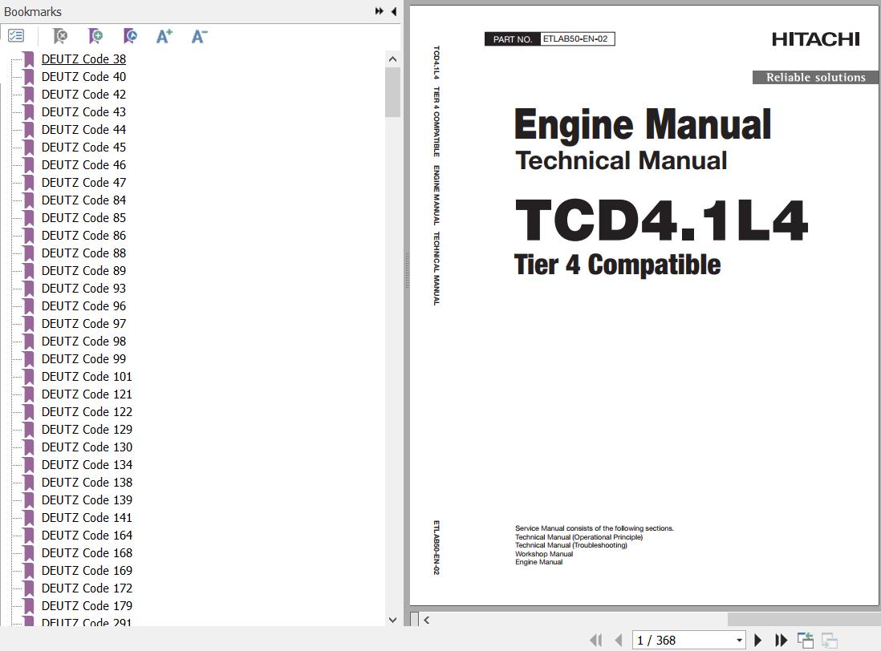The width and height of the screenshot is (881, 651).
Task: Click the delete bookmark icon
Action: [x=59, y=37]
